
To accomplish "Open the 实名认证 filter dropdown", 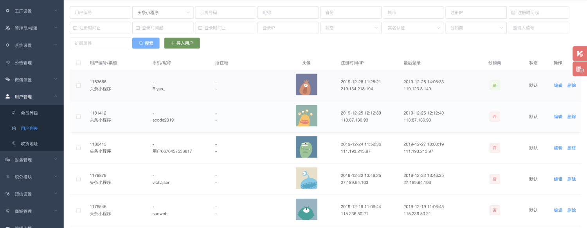I will [413, 28].
